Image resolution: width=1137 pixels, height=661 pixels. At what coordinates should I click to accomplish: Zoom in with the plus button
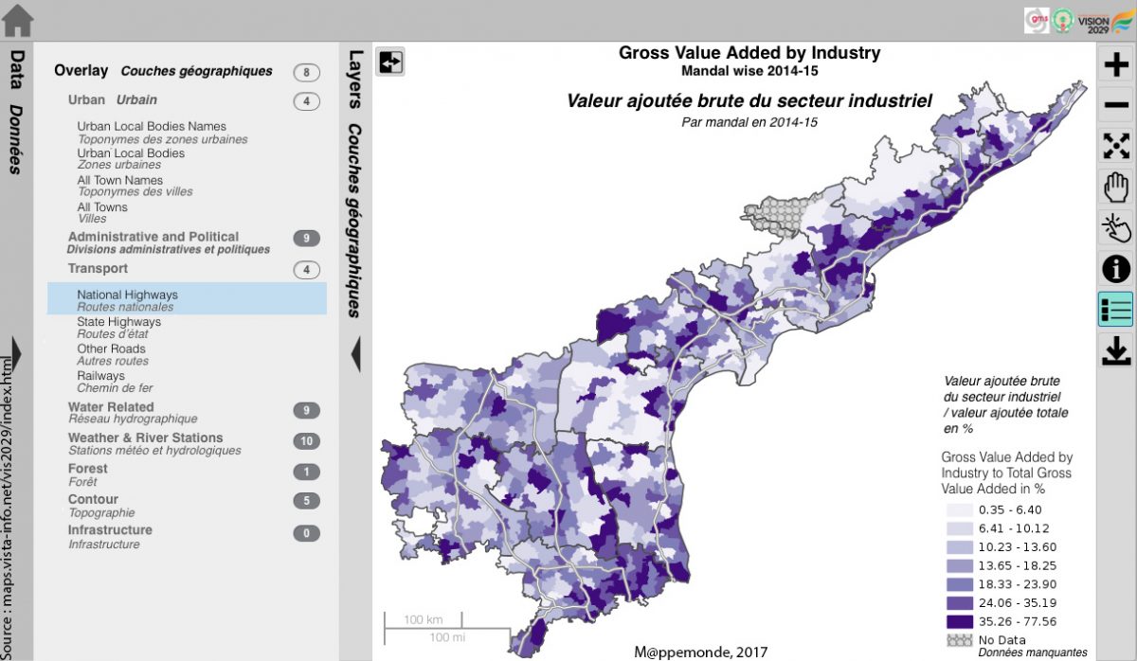1116,64
